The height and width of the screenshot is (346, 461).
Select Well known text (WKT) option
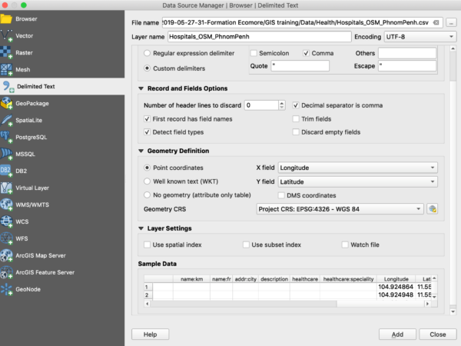pyautogui.click(x=147, y=181)
